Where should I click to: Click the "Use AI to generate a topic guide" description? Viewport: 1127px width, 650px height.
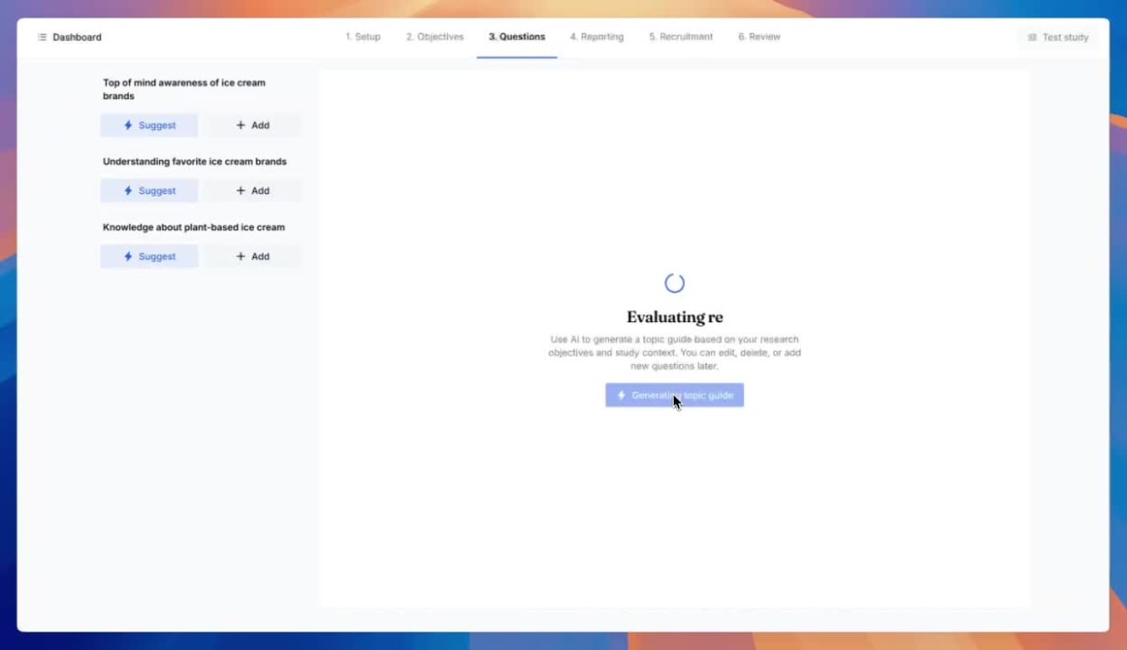[x=675, y=353]
